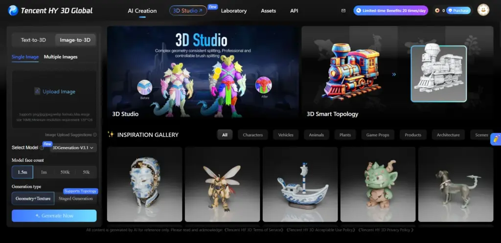
Task: Open the winged insect robot gallery model
Action: click(x=223, y=184)
